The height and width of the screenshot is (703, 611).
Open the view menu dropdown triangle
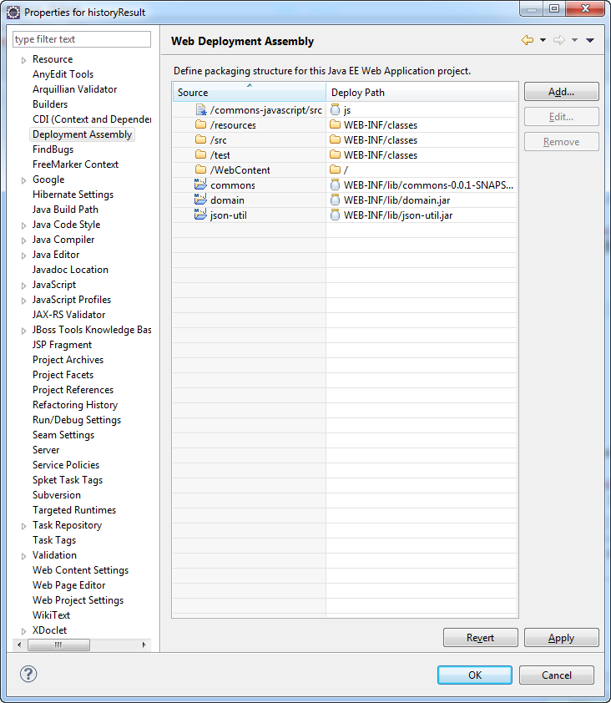pos(589,40)
